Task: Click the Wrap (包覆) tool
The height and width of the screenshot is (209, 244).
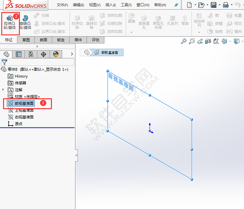Action: (234, 15)
